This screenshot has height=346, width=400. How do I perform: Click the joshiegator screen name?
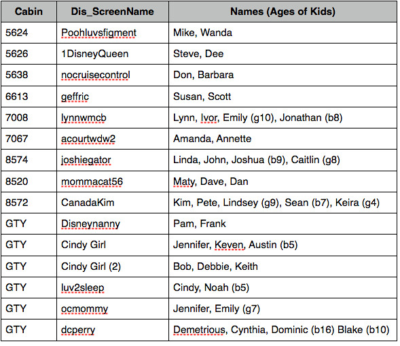(x=86, y=160)
